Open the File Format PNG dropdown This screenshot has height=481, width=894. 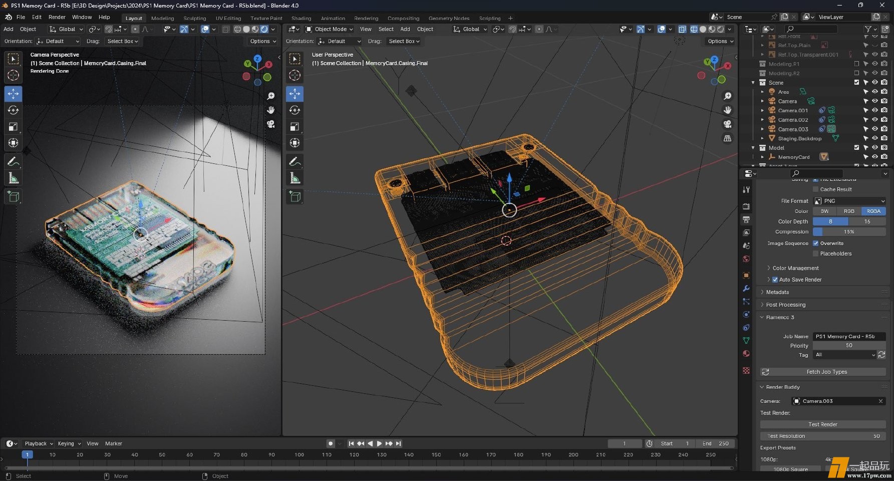[x=849, y=201]
